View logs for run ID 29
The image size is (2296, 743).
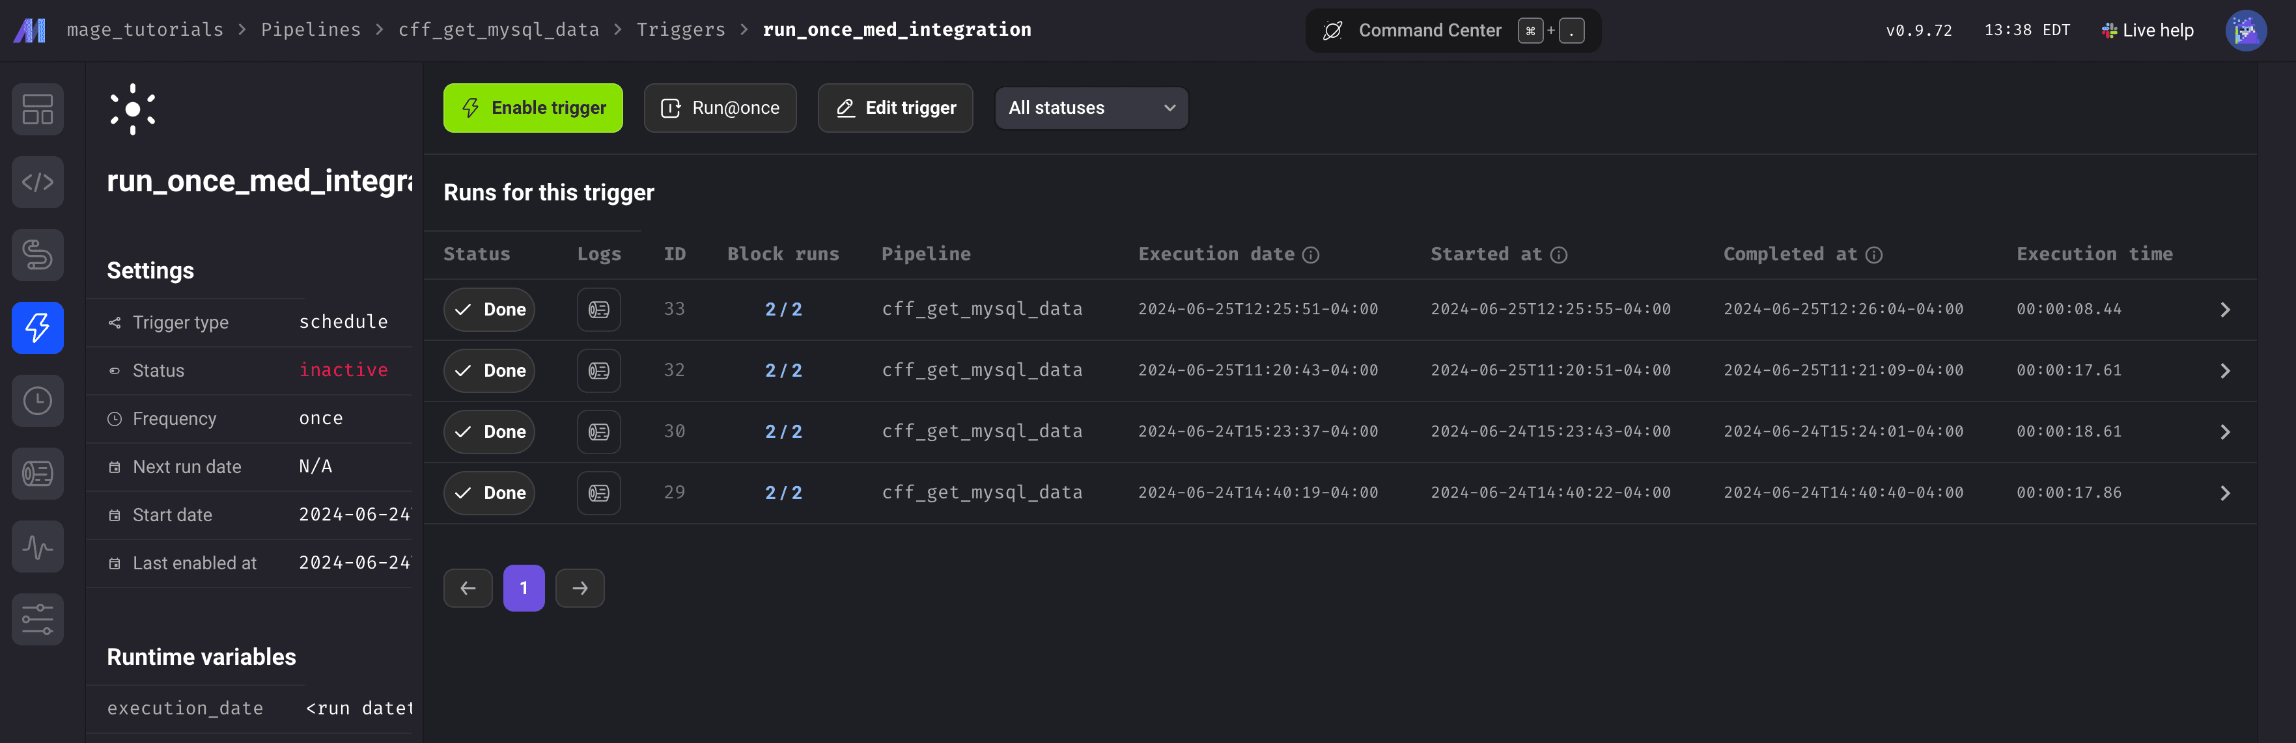click(x=599, y=494)
